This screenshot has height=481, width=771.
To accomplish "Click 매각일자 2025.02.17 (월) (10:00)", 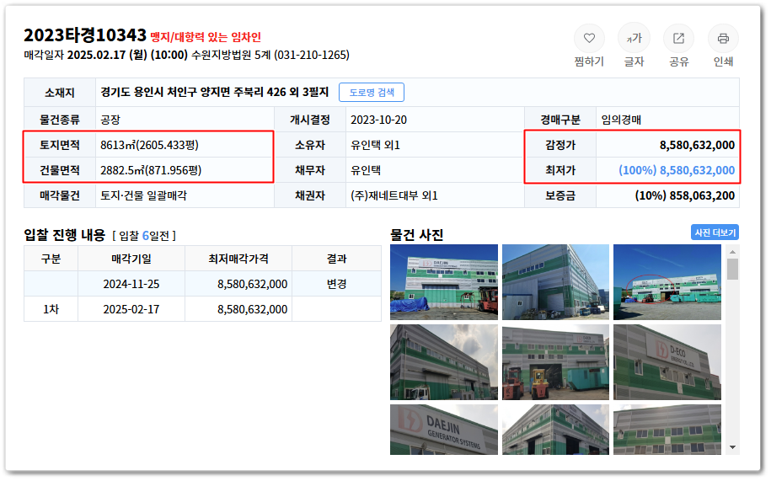I will click(x=105, y=55).
